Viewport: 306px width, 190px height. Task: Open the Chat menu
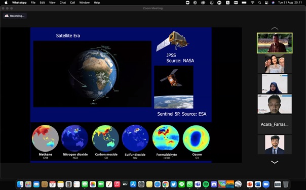[63, 3]
